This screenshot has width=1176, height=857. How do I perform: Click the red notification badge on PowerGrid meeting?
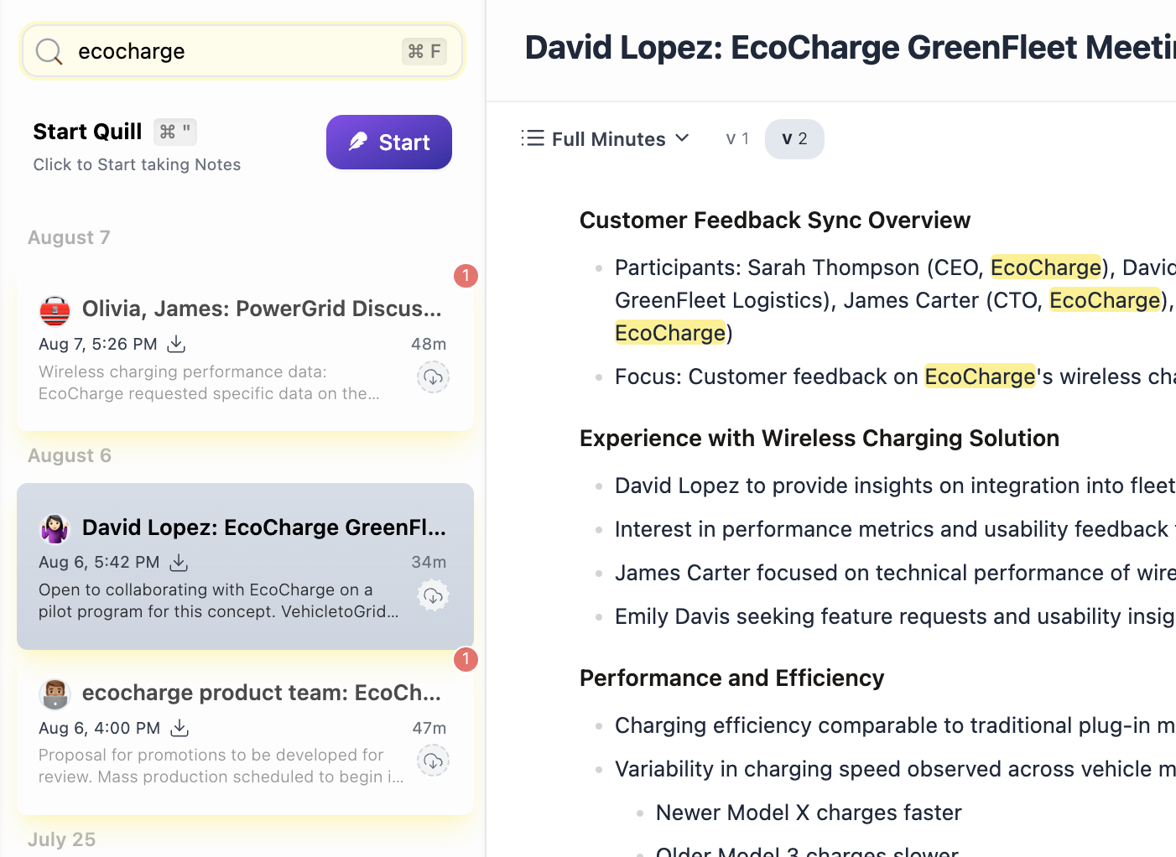[x=466, y=276]
